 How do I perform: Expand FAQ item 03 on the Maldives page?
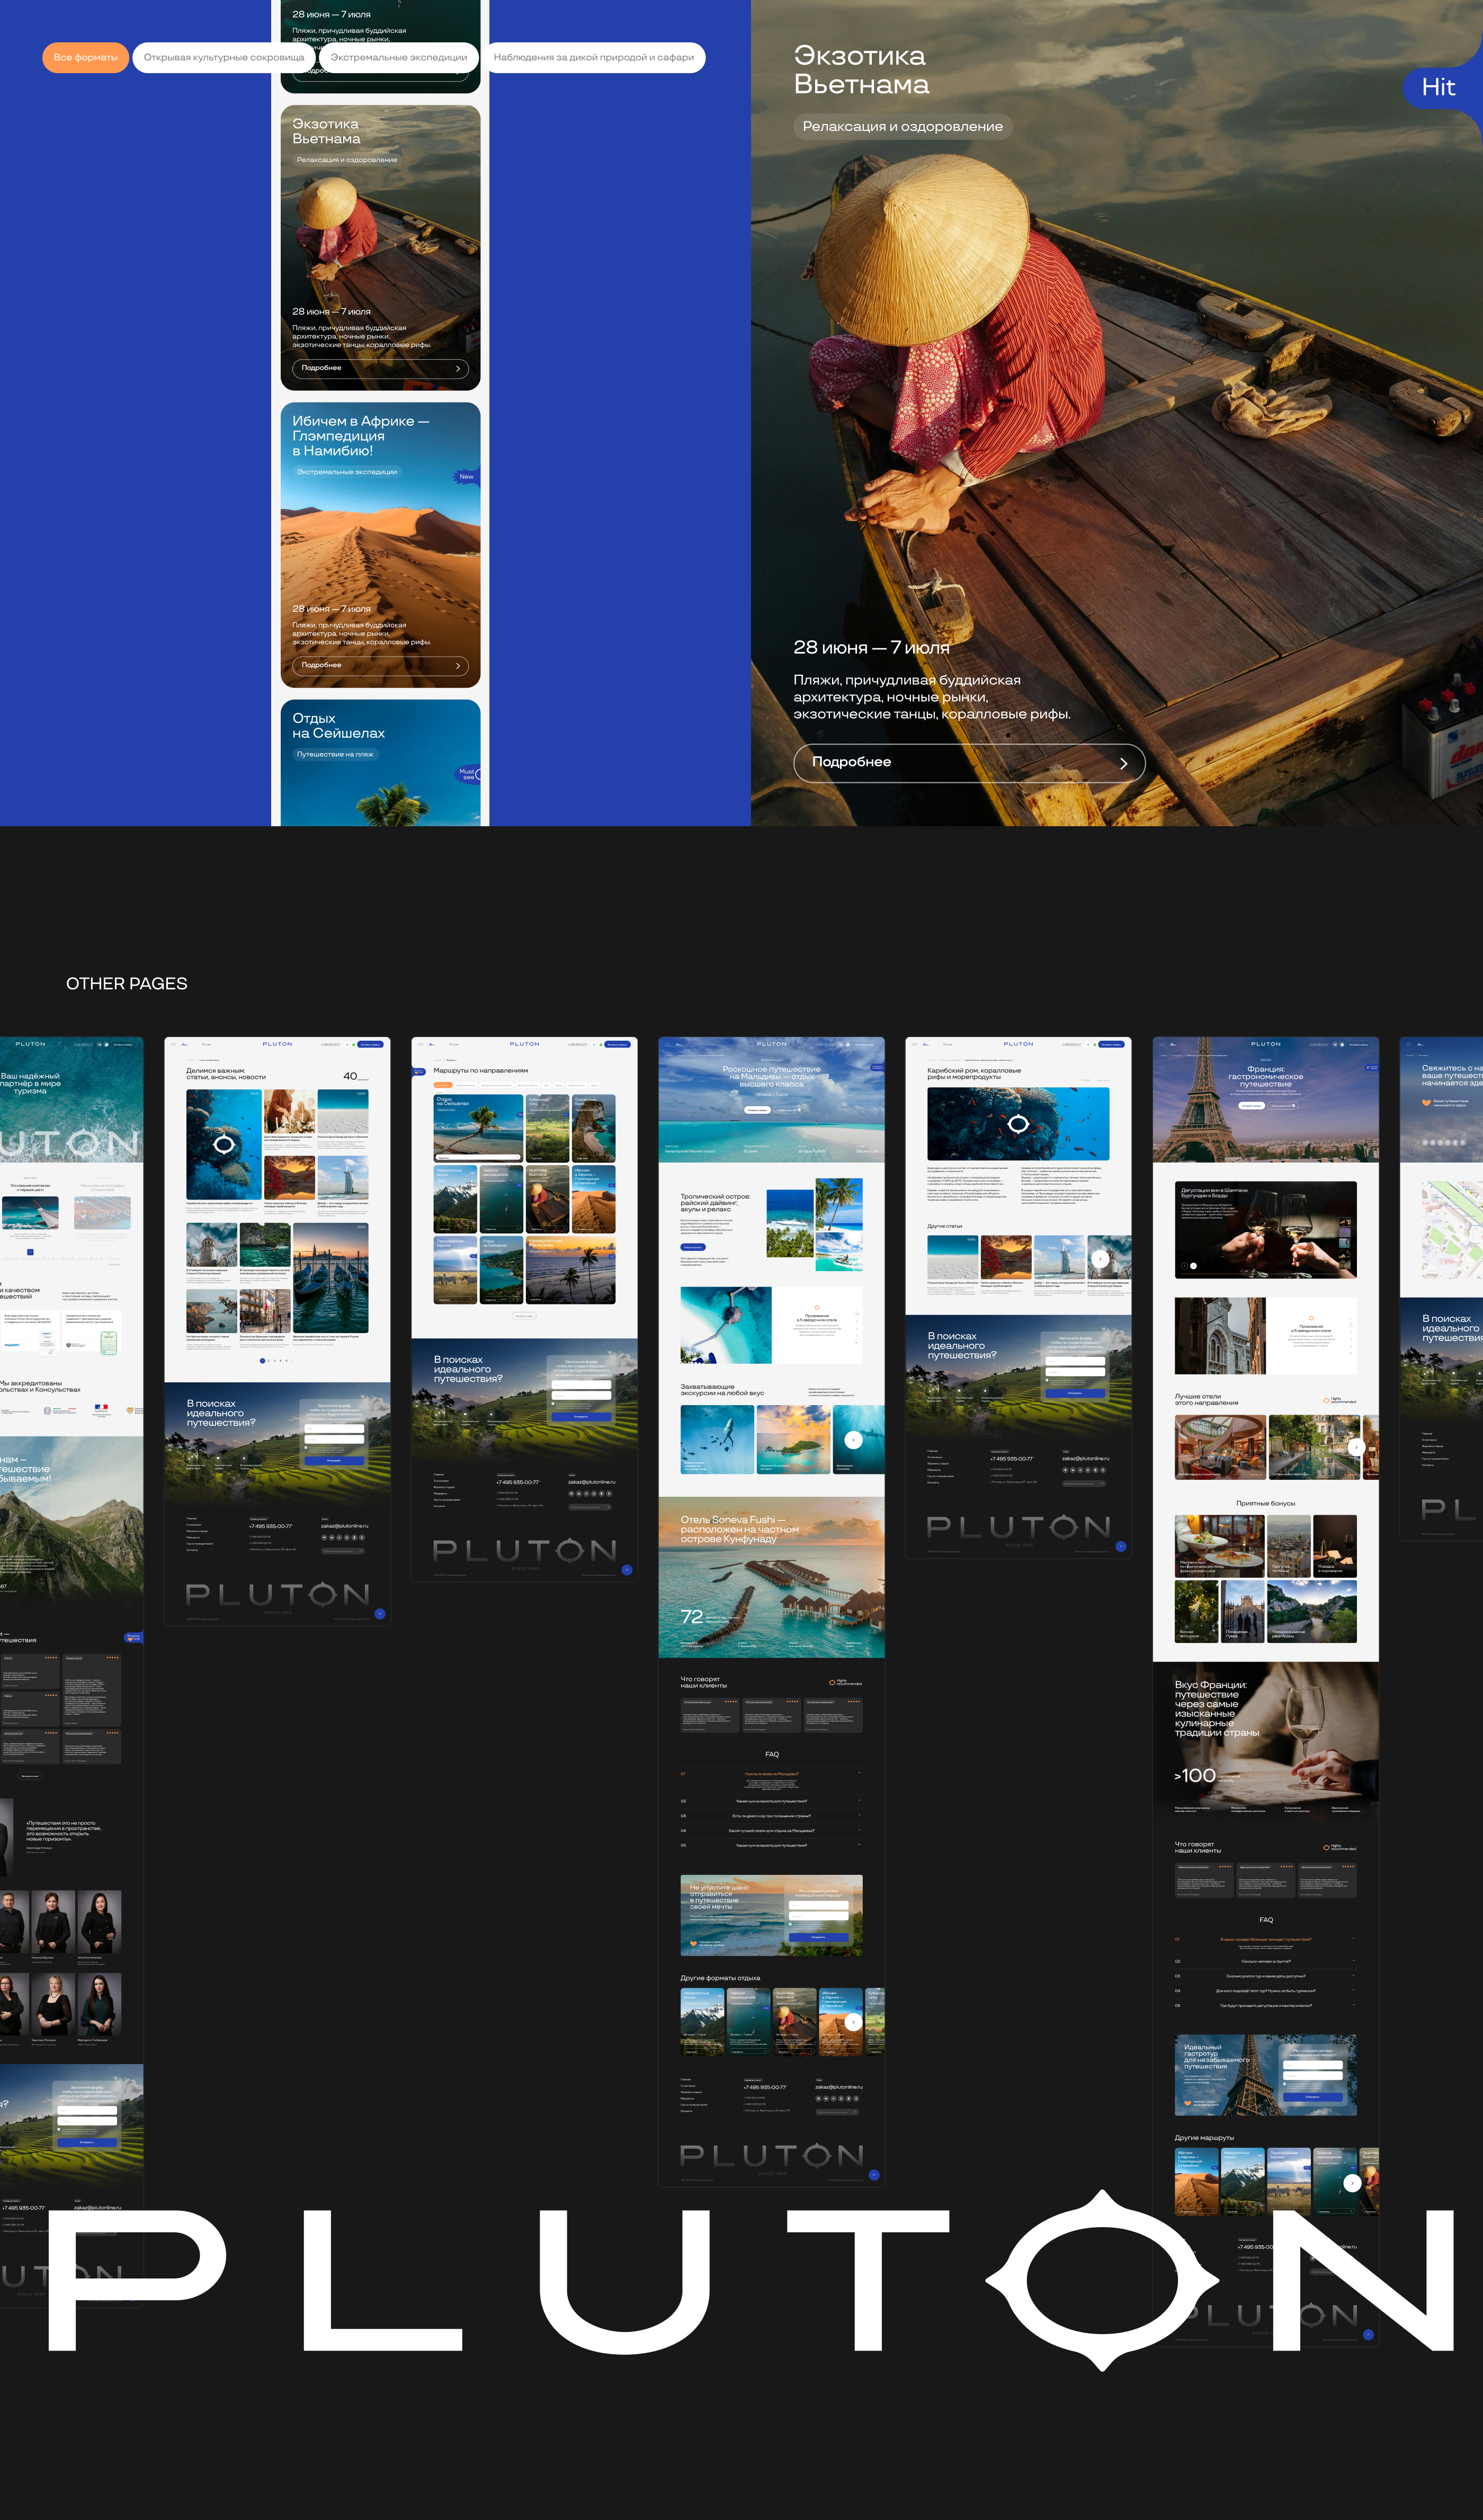pos(771,1816)
